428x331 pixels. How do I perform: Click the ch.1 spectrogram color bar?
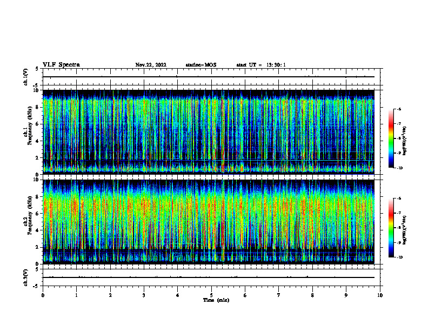point(391,138)
